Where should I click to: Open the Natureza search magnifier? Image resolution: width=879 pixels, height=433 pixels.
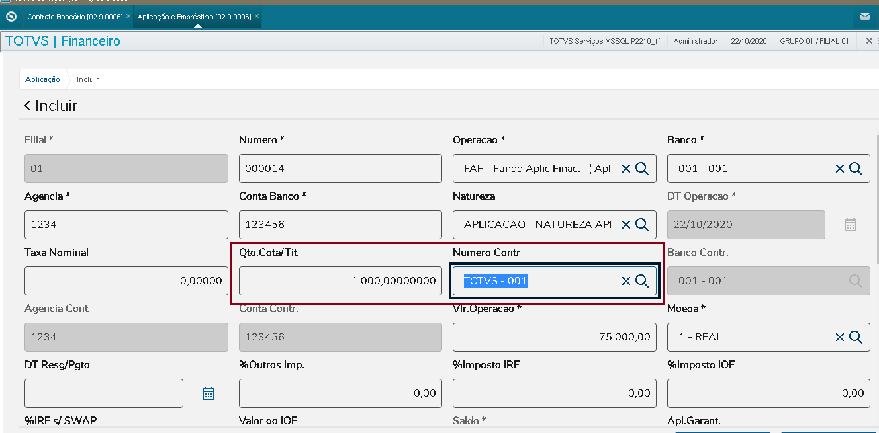point(641,225)
